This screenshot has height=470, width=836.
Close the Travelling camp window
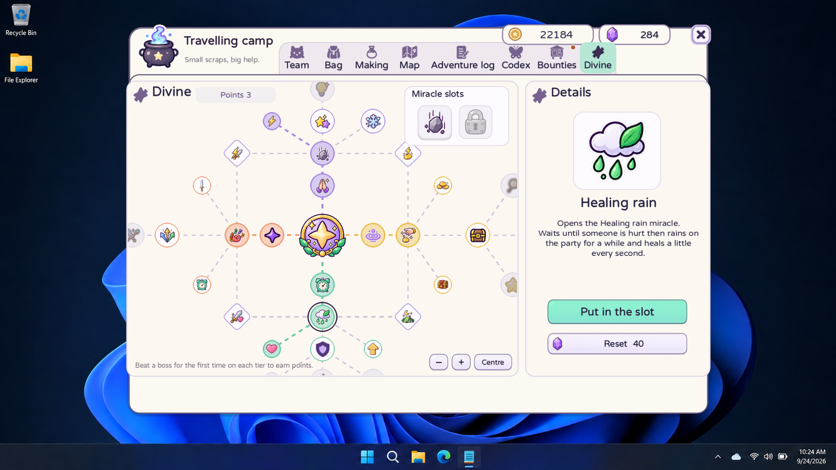(701, 35)
